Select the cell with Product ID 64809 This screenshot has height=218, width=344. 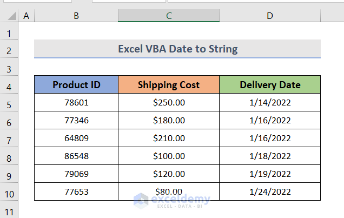[x=76, y=138]
